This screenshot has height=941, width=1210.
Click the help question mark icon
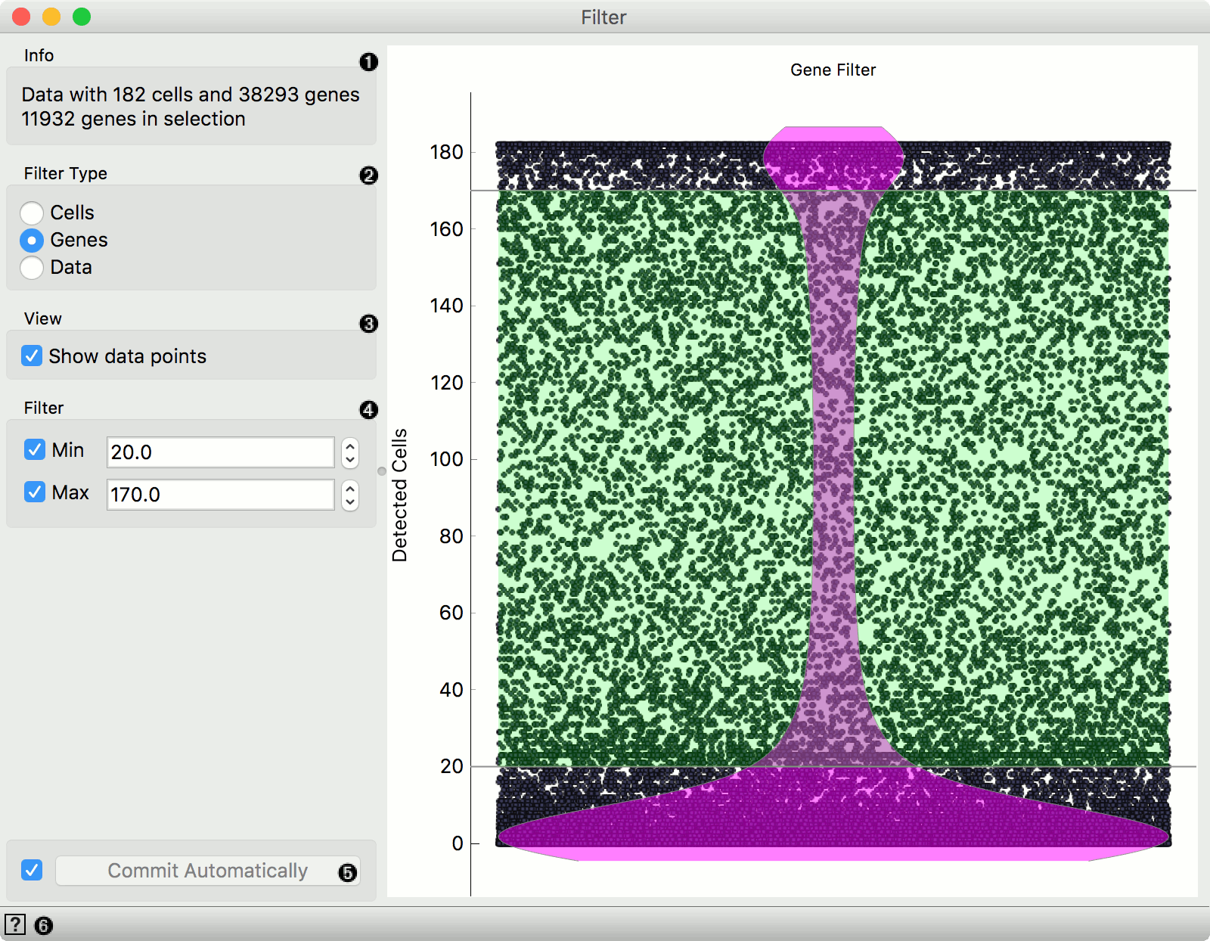click(17, 924)
